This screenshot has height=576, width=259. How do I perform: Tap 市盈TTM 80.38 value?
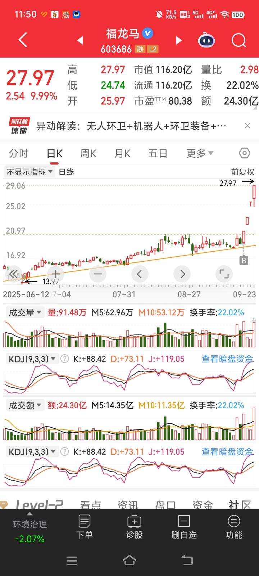(x=163, y=101)
